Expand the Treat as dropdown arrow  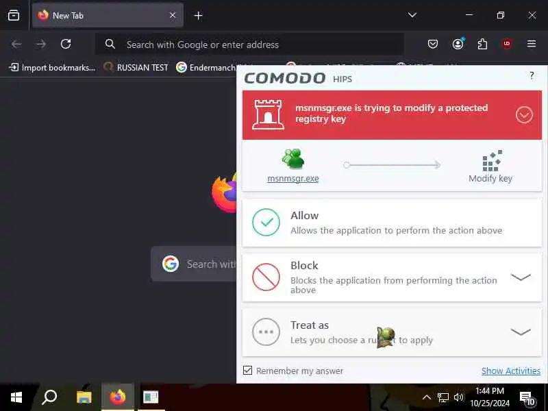pos(521,332)
